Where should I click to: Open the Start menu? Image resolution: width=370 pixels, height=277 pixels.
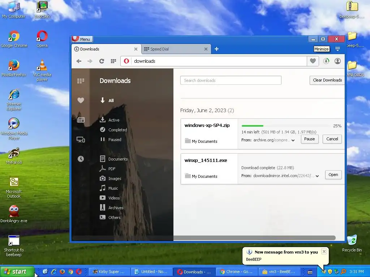tap(17, 272)
